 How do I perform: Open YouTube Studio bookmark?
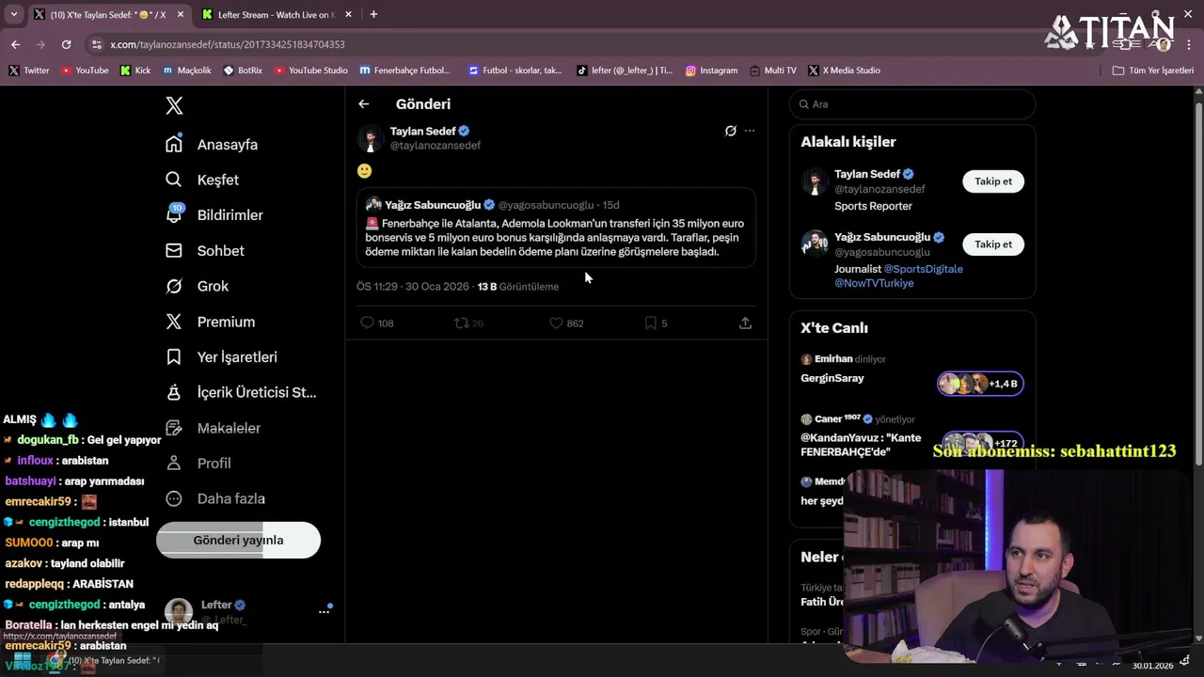309,71
